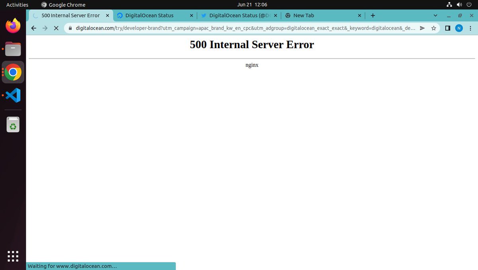Click the volume icon in system tray
478x270 pixels.
pos(459,5)
